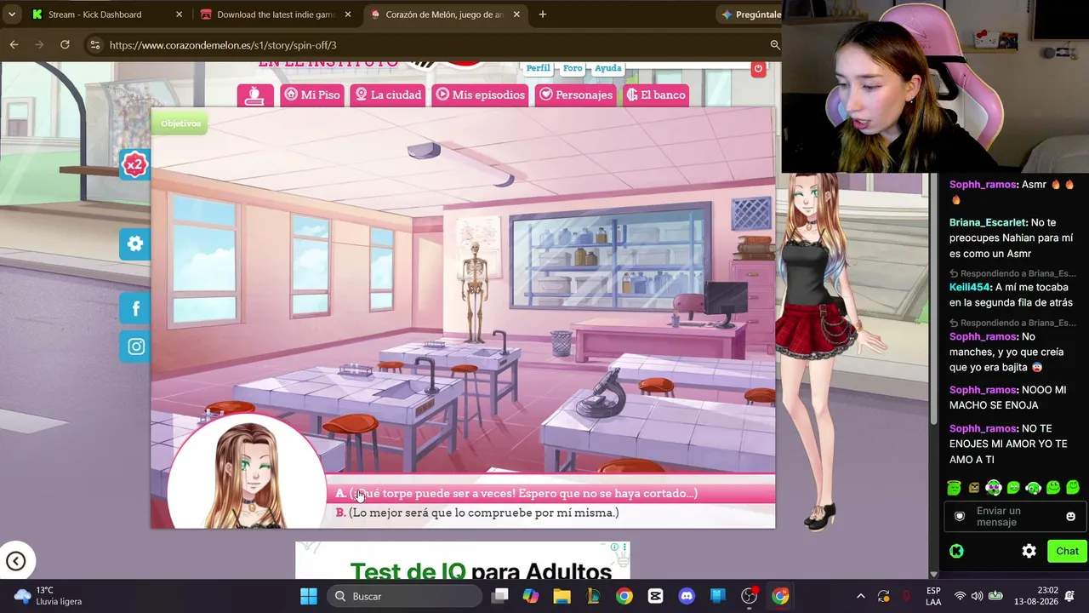This screenshot has width=1089, height=613.
Task: Open the Personajes menu
Action: (576, 95)
